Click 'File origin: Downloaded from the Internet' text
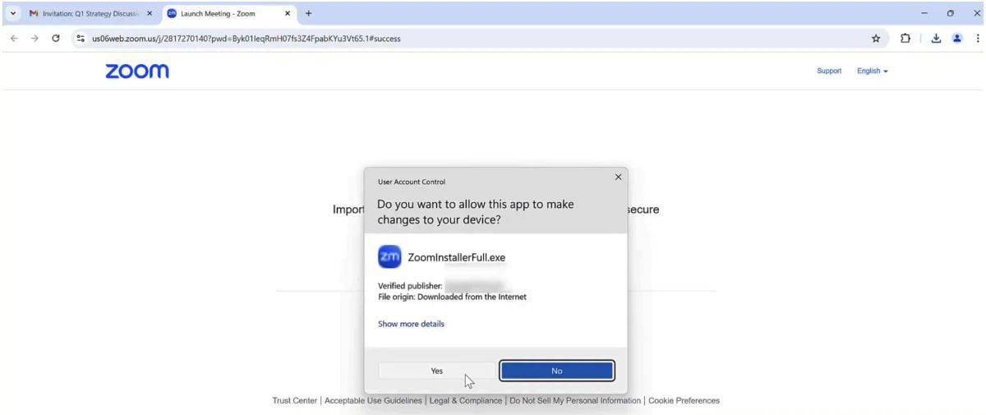Viewport: 986px width, 415px height. 452,297
